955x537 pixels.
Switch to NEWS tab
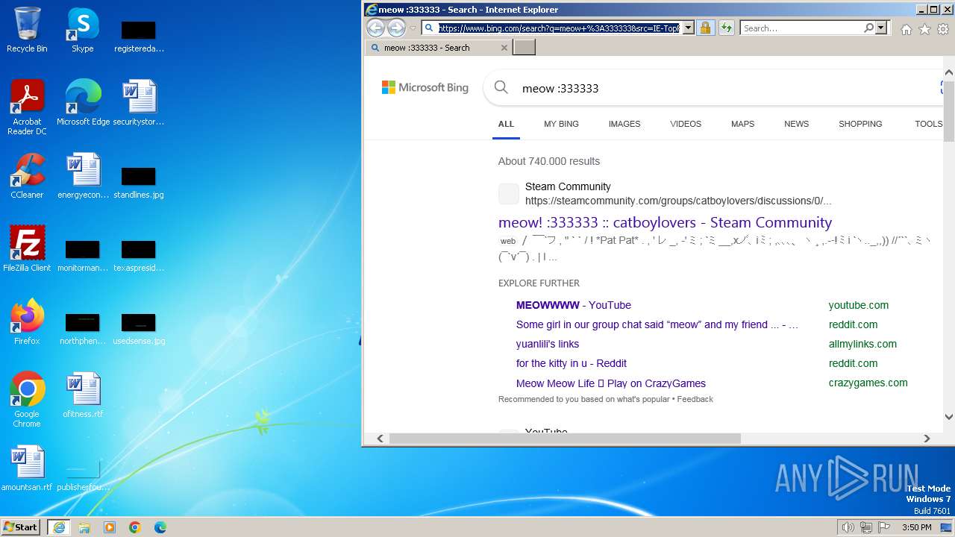(796, 124)
